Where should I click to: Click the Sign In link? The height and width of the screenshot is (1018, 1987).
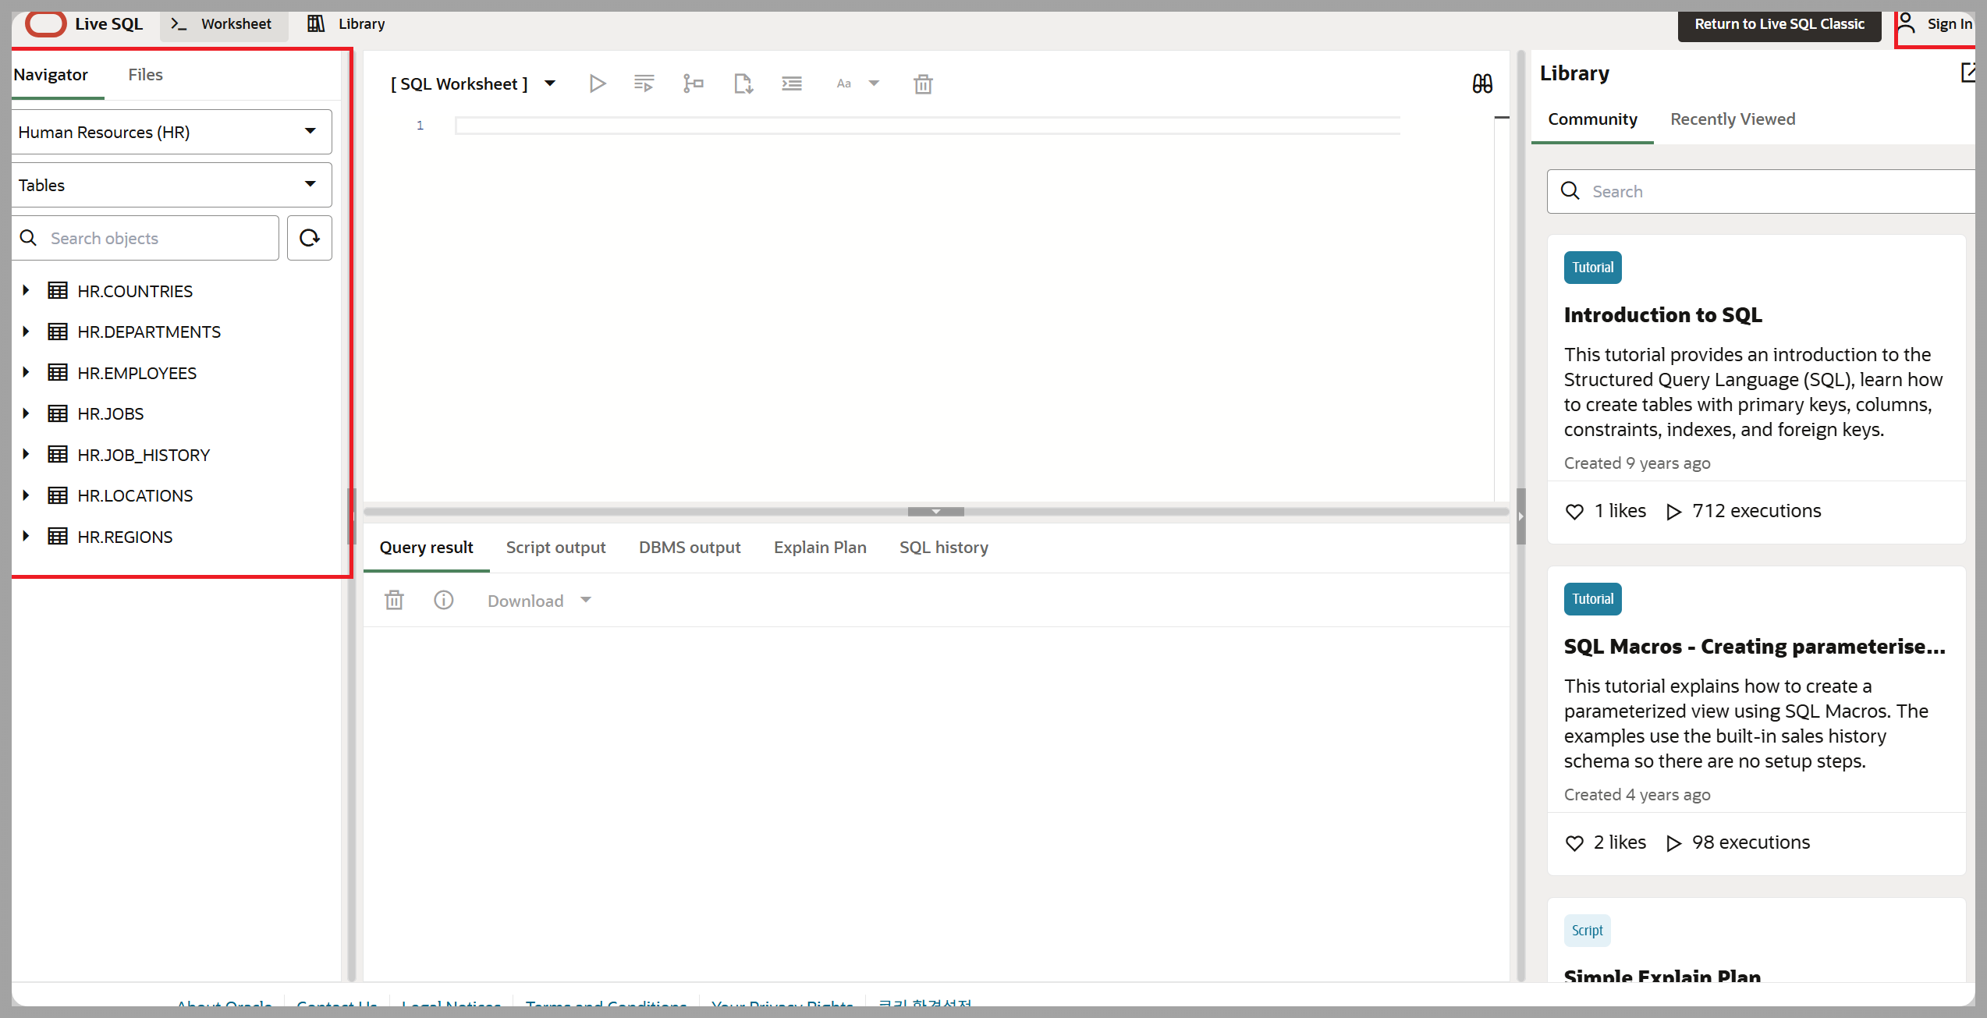tap(1949, 23)
